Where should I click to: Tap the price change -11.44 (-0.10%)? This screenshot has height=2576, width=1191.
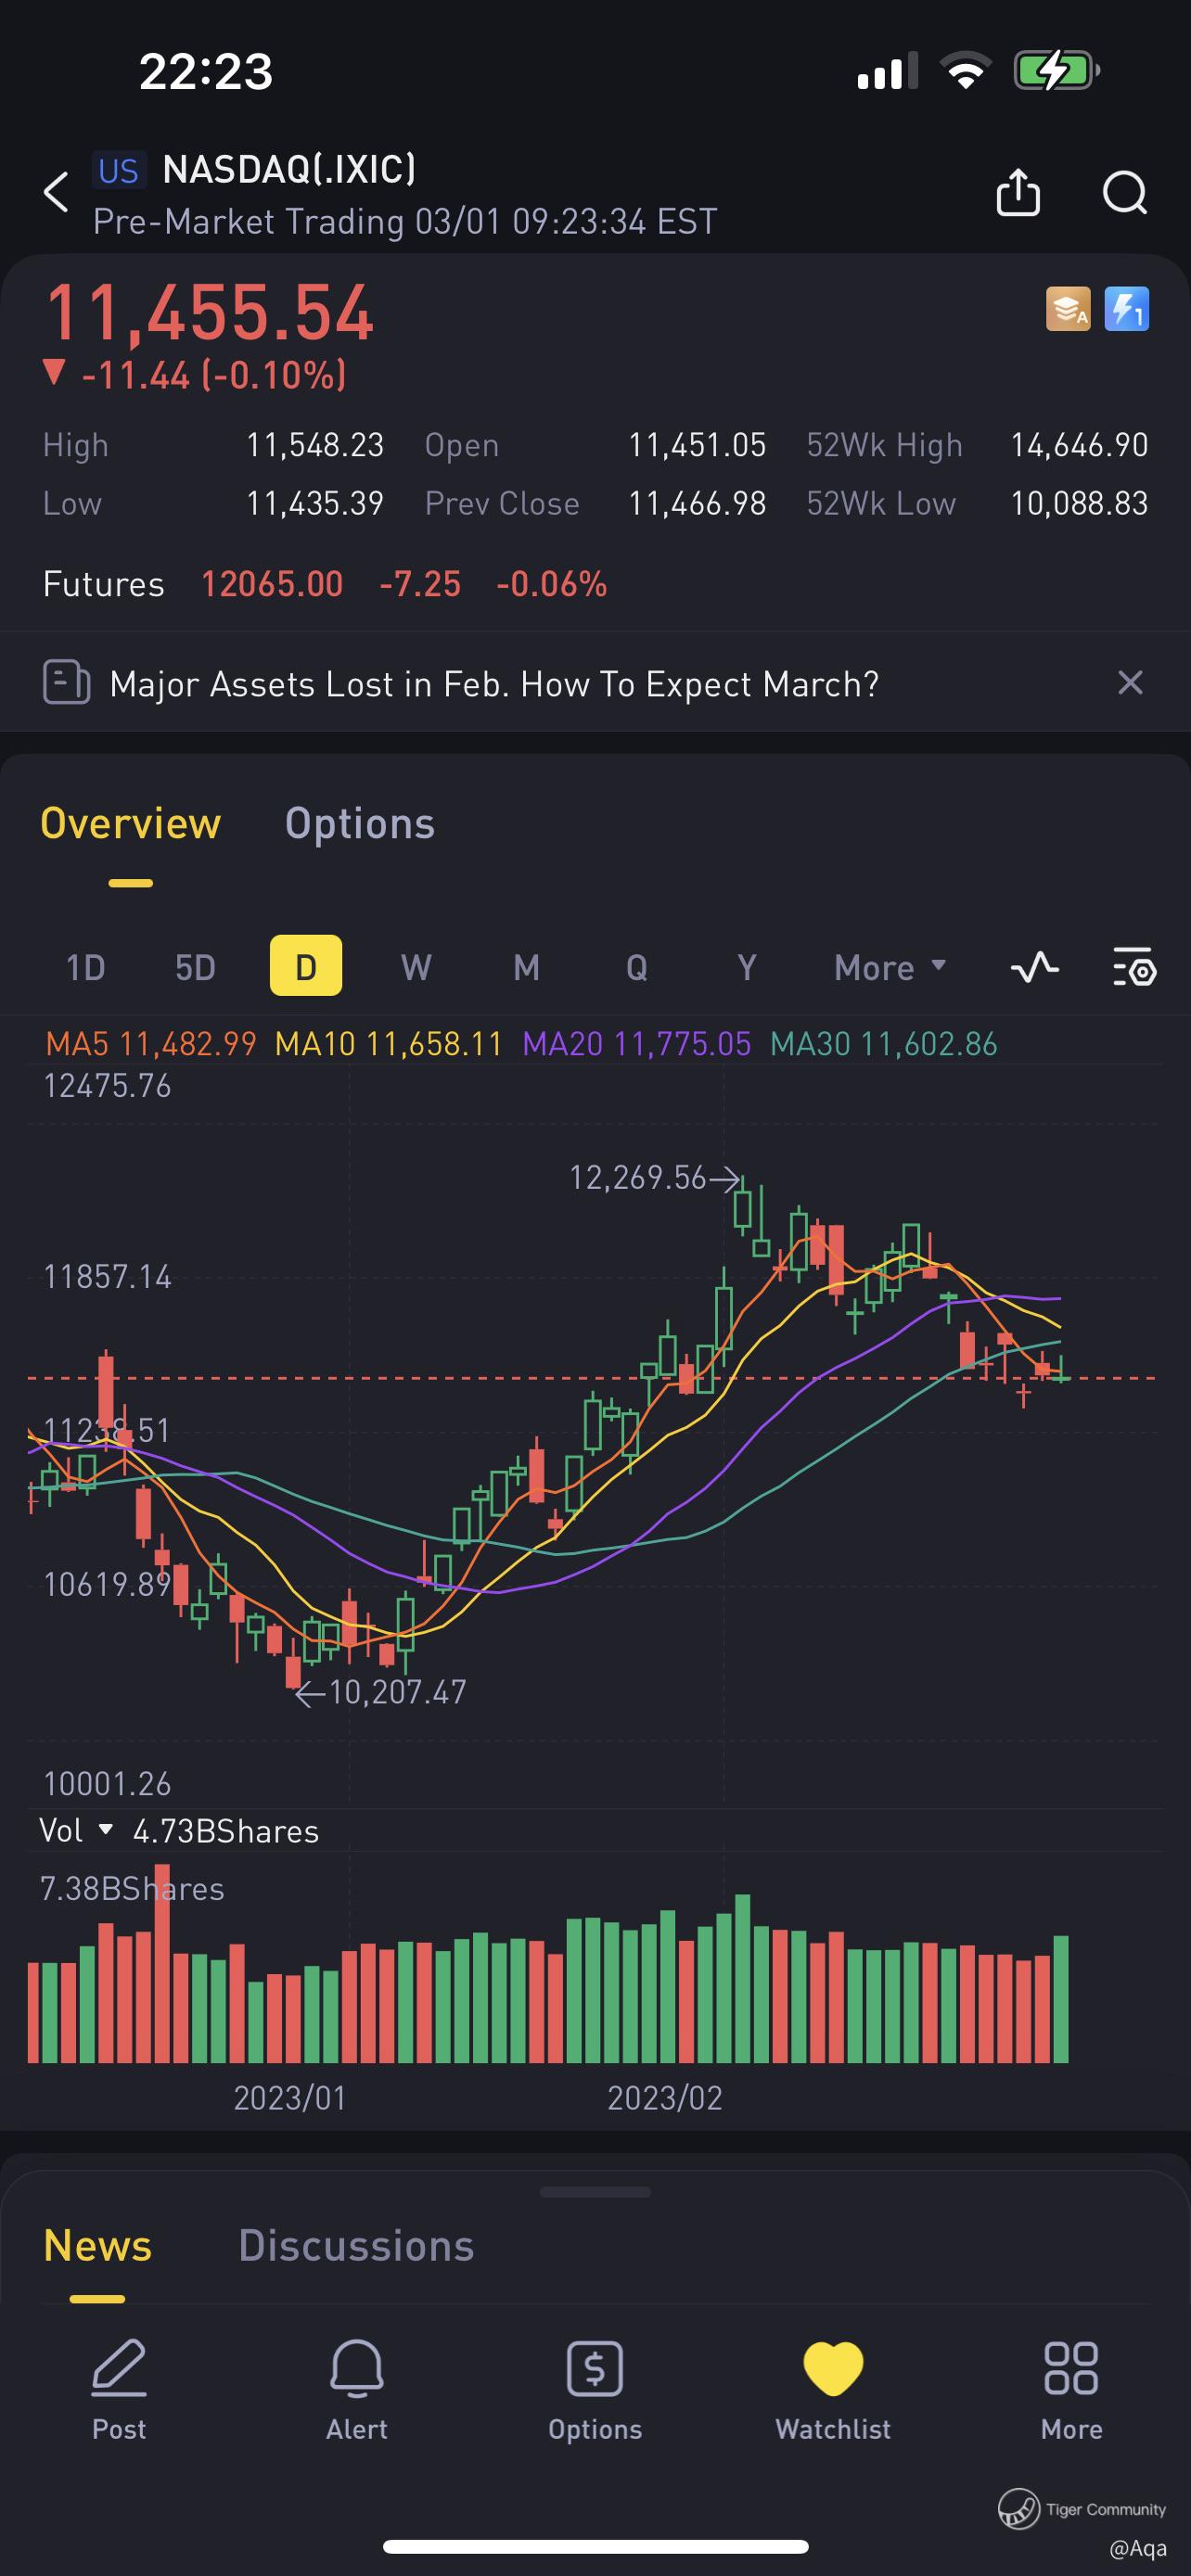coord(196,375)
